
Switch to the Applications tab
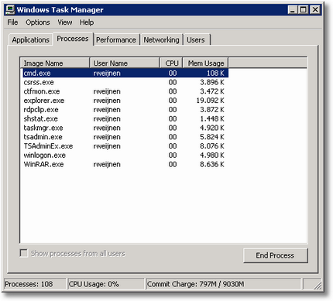pyautogui.click(x=30, y=40)
